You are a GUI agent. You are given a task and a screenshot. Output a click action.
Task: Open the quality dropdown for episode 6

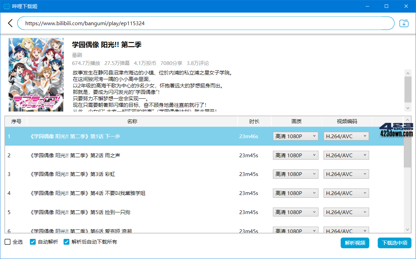[295, 230]
